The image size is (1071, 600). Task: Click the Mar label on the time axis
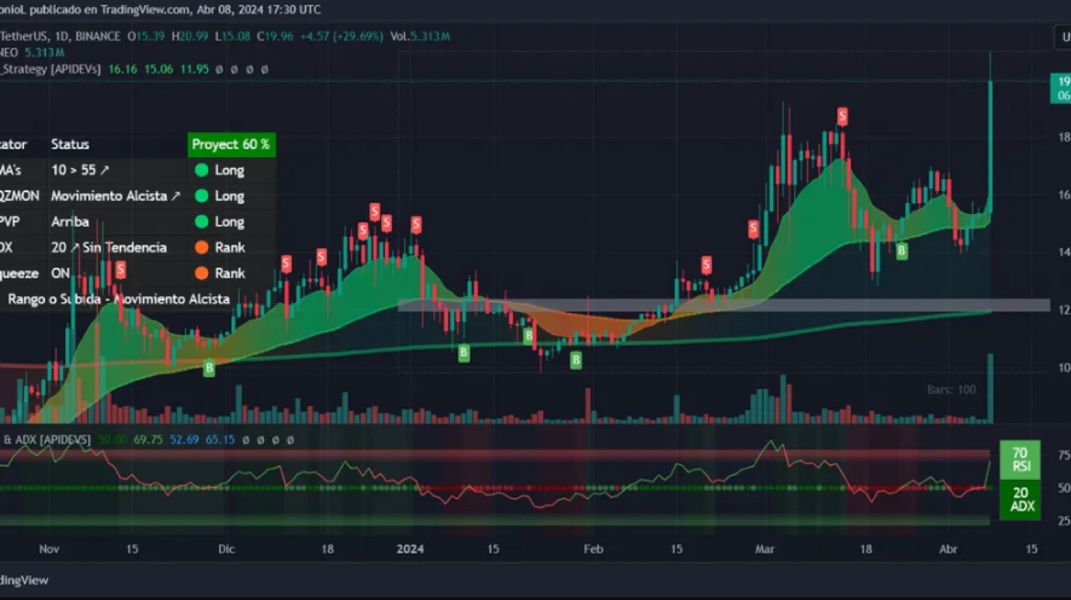(x=765, y=549)
